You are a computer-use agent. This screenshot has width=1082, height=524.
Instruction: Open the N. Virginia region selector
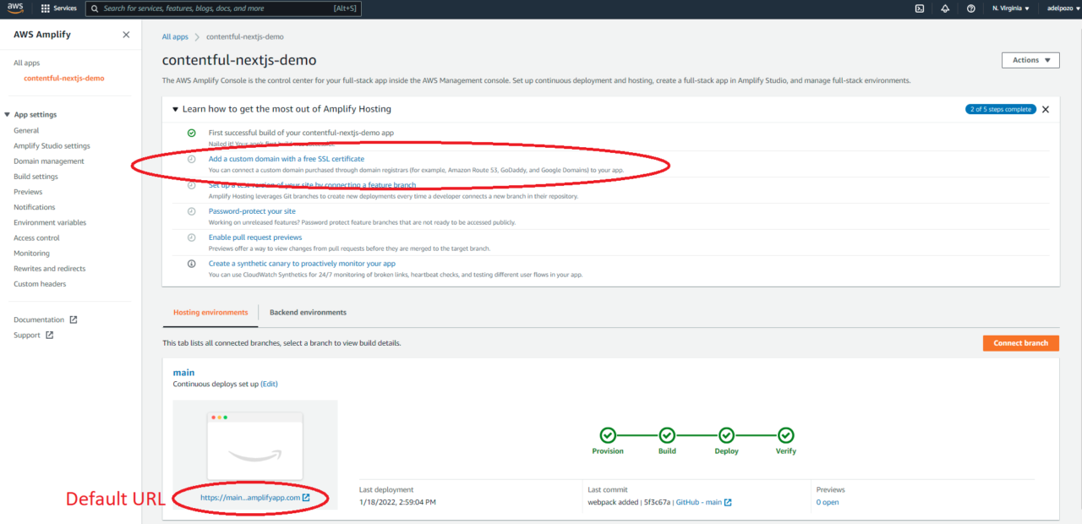(1006, 8)
